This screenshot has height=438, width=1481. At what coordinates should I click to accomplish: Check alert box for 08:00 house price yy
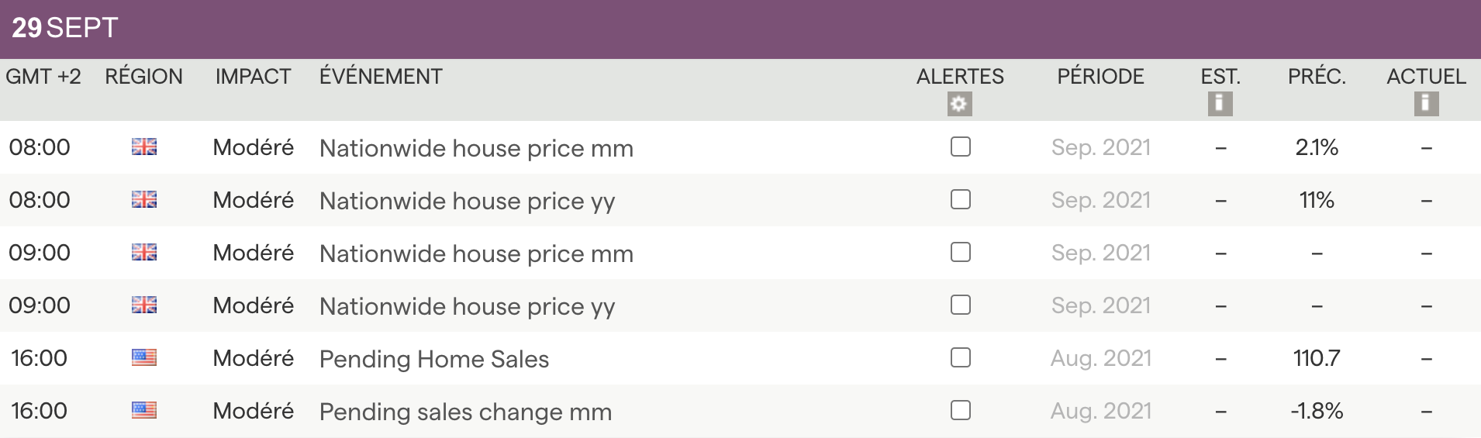click(x=960, y=200)
